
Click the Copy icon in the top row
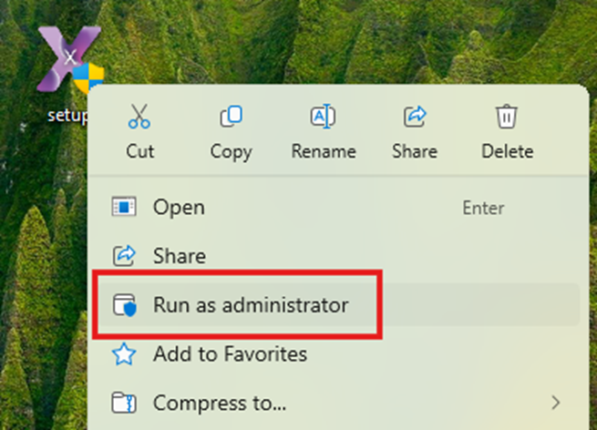tap(231, 118)
